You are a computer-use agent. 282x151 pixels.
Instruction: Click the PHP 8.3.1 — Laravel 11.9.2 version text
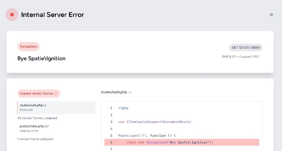pos(240,57)
